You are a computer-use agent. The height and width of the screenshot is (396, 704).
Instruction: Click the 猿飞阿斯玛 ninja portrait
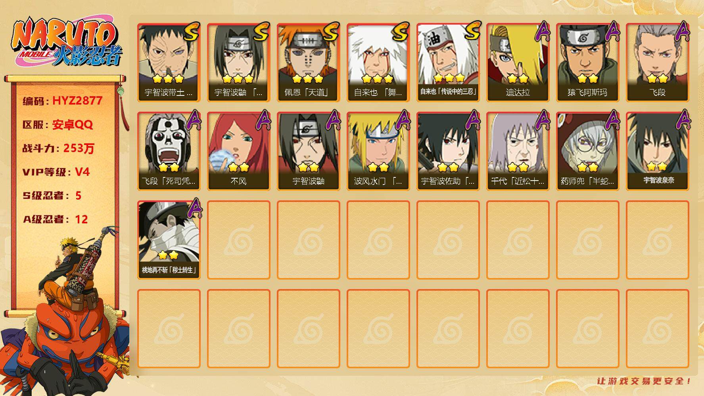pos(587,63)
